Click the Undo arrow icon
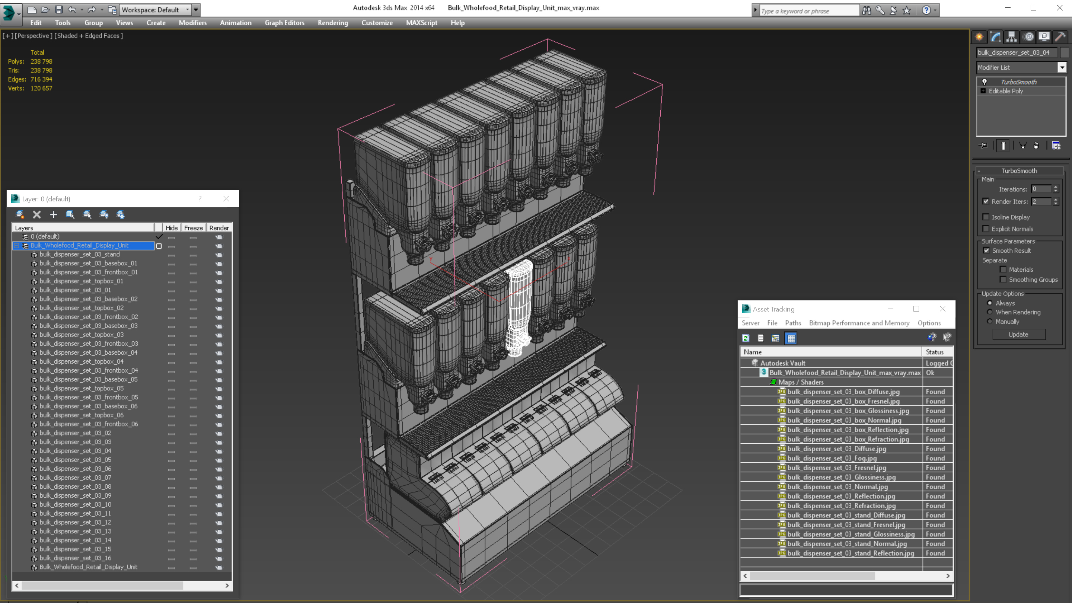 click(x=72, y=10)
